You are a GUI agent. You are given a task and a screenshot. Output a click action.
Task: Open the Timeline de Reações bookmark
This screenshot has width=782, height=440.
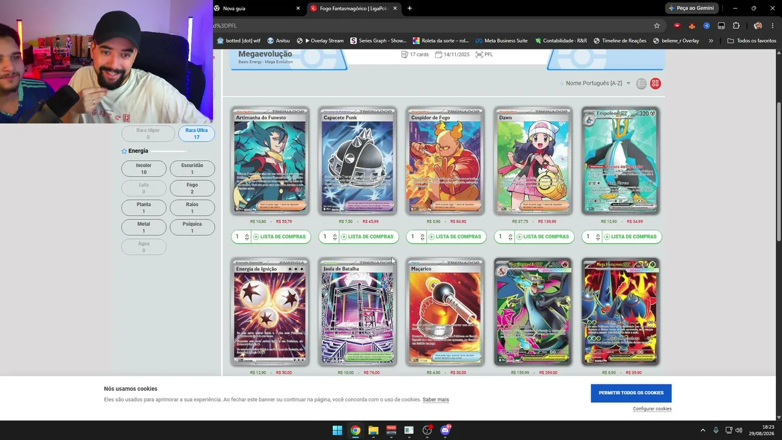point(619,41)
